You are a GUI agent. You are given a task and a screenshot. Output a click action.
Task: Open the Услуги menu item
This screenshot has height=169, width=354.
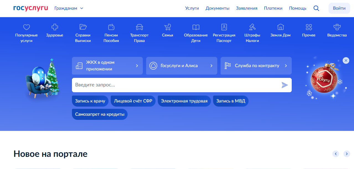[x=192, y=8]
